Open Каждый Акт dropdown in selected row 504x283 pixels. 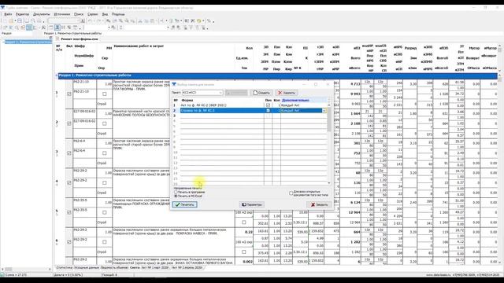(x=324, y=110)
